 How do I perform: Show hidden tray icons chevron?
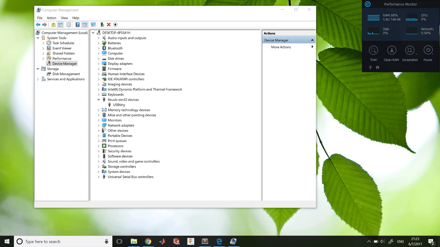[x=369, y=241]
